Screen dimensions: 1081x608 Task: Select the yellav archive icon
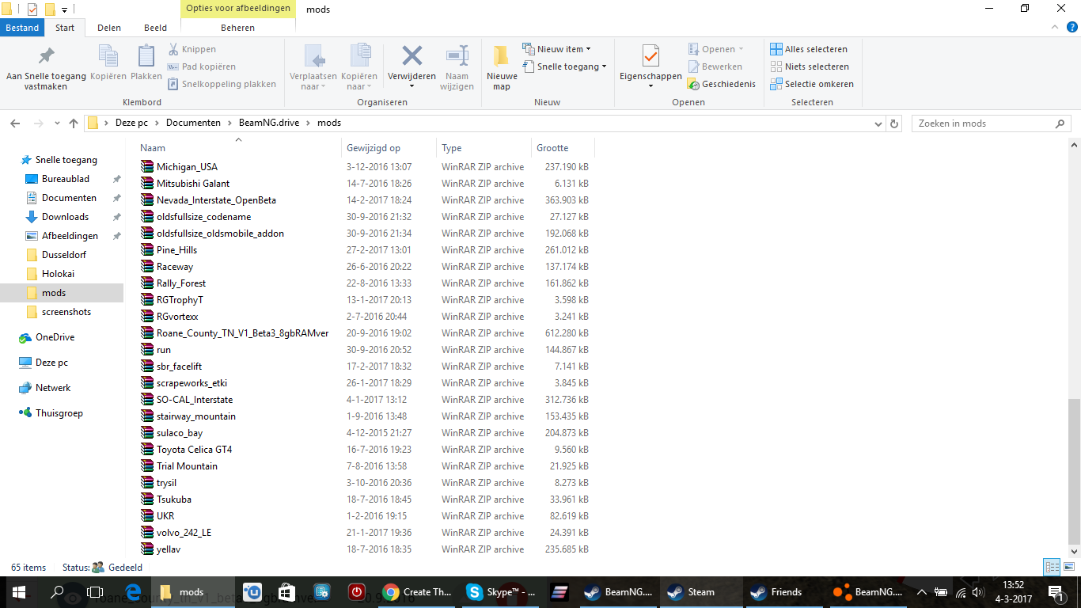coord(146,549)
